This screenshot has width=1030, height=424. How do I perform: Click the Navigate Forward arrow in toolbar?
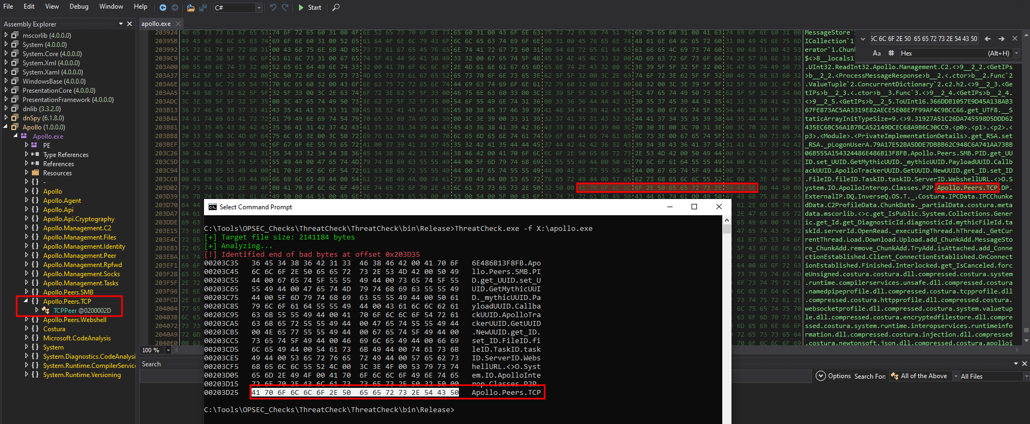175,8
